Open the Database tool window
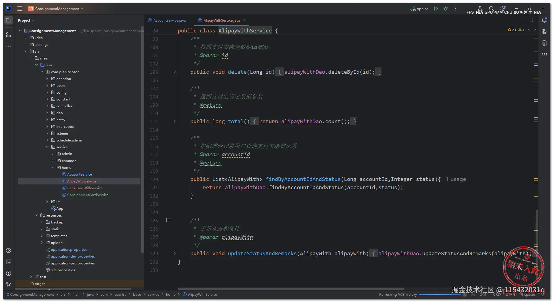 544,43
